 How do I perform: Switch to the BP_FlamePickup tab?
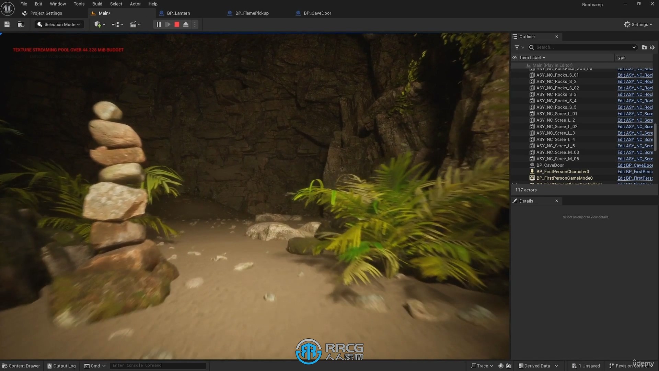point(252,13)
